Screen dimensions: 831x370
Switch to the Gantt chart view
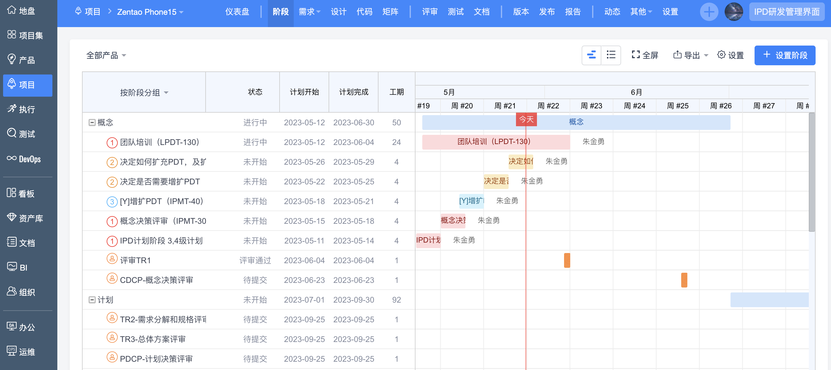tap(591, 55)
